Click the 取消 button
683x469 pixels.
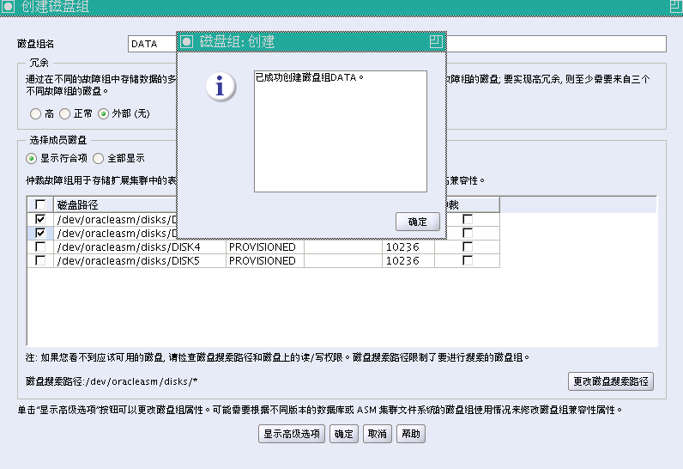378,434
